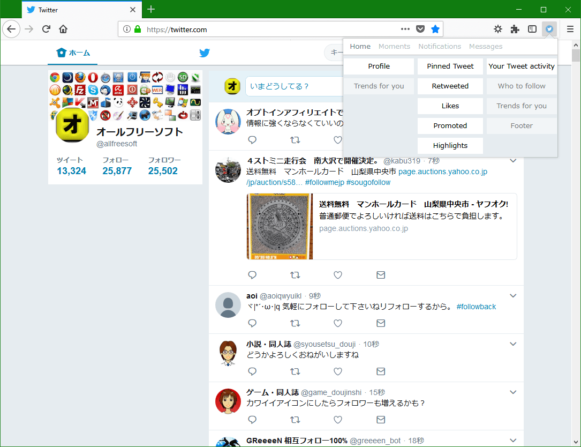Like the game_doujinshi tweet

coord(337,420)
